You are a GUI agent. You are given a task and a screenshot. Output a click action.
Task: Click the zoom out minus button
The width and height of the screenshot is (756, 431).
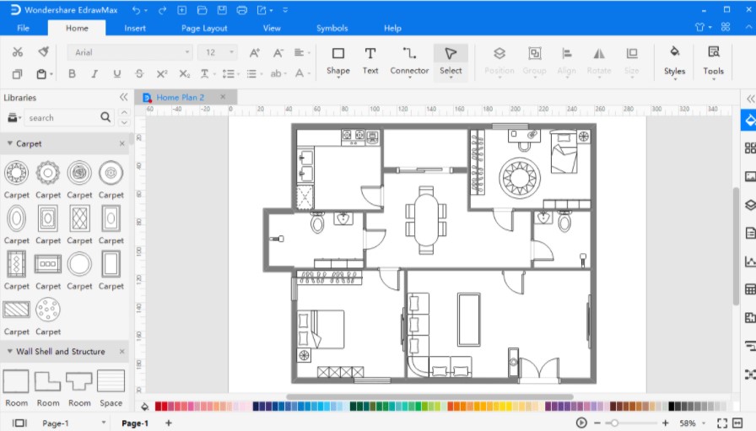point(597,423)
